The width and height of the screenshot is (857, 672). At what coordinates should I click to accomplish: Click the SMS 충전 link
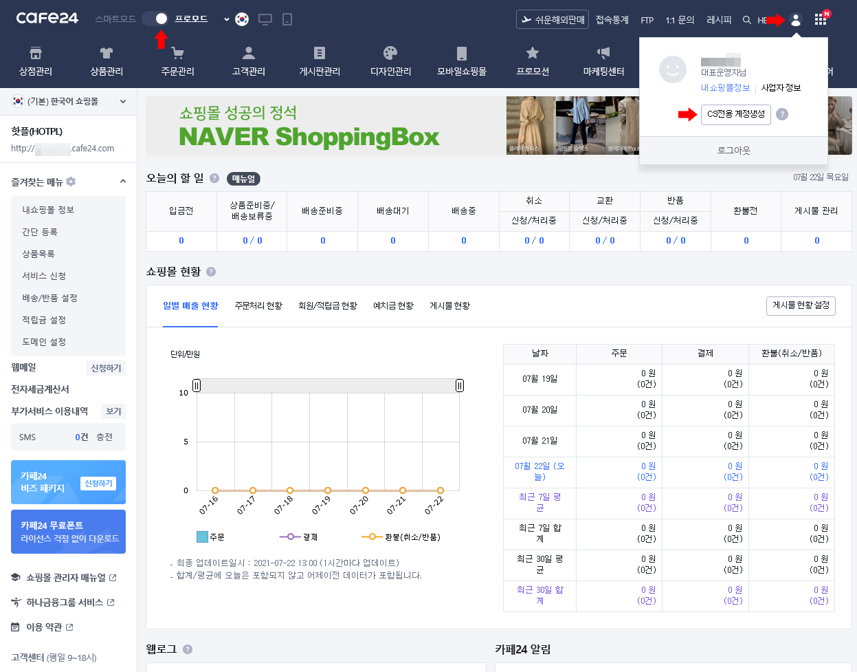(x=104, y=437)
